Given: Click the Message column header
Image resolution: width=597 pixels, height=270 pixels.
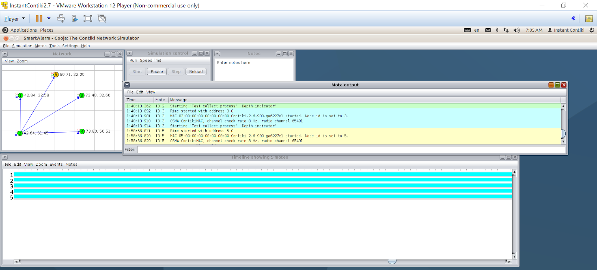Looking at the screenshot, I should tap(365, 100).
